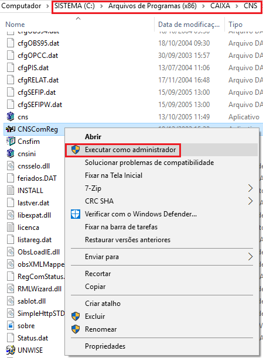The height and width of the screenshot is (358, 263).
Task: Go to CAIXA folder breadcrumb
Action: click(x=220, y=6)
